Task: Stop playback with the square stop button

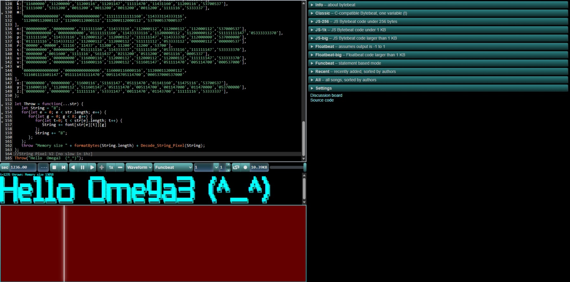Action: (x=54, y=167)
